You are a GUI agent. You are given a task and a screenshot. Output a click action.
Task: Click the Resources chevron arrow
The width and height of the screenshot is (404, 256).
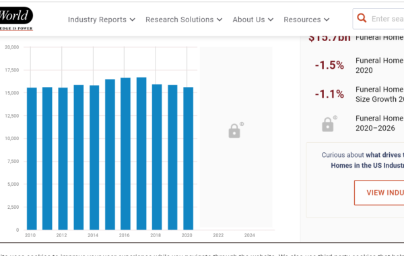(x=327, y=20)
